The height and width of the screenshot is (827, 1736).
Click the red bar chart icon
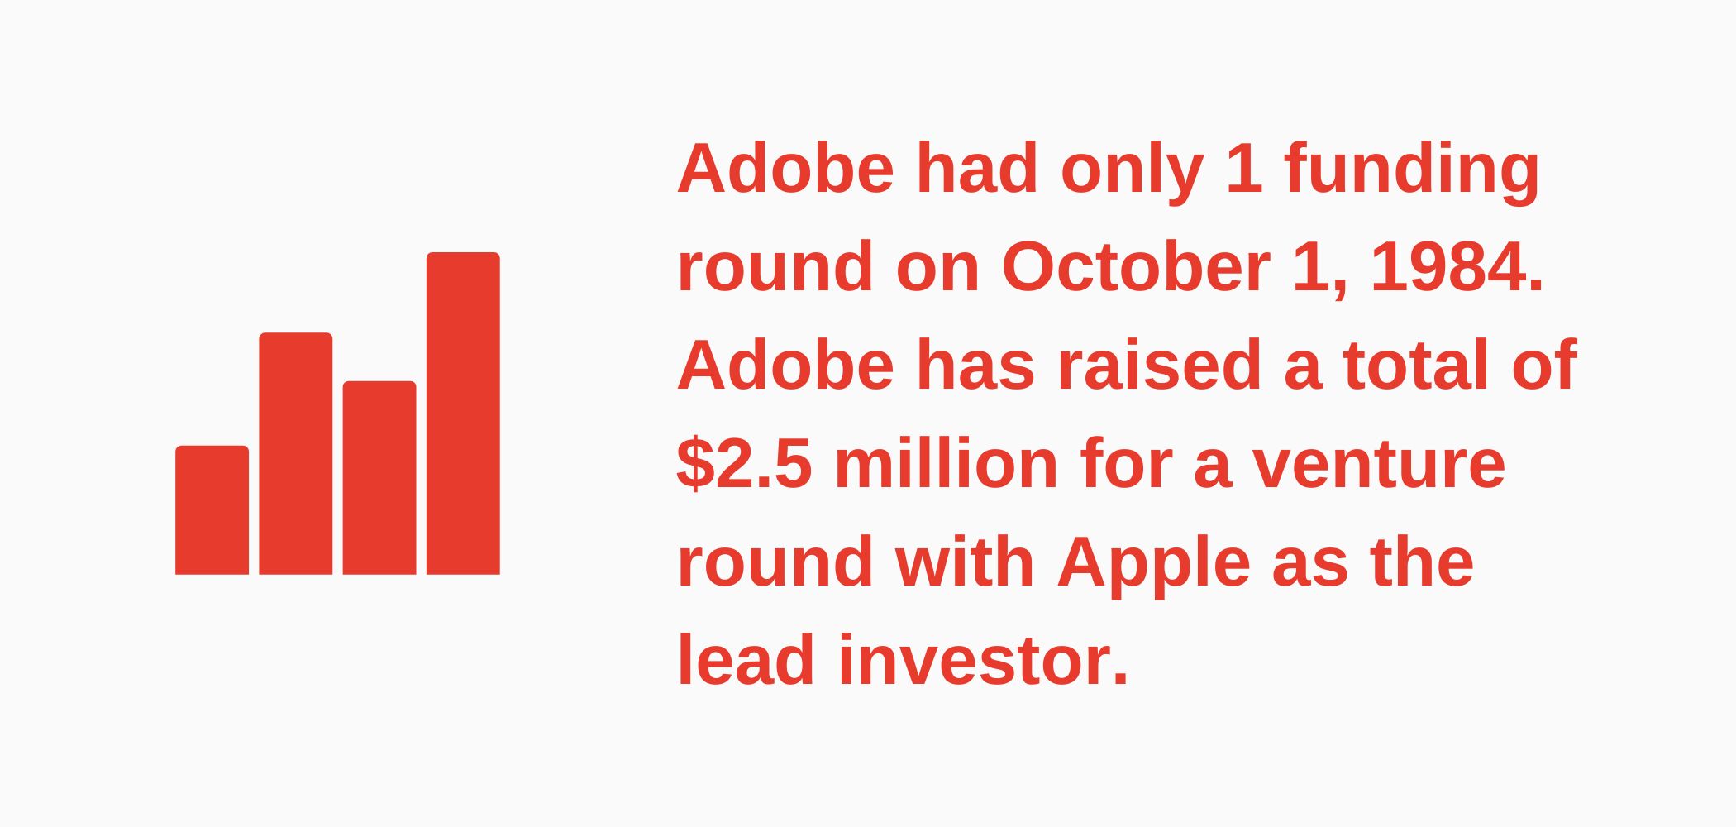(x=337, y=413)
